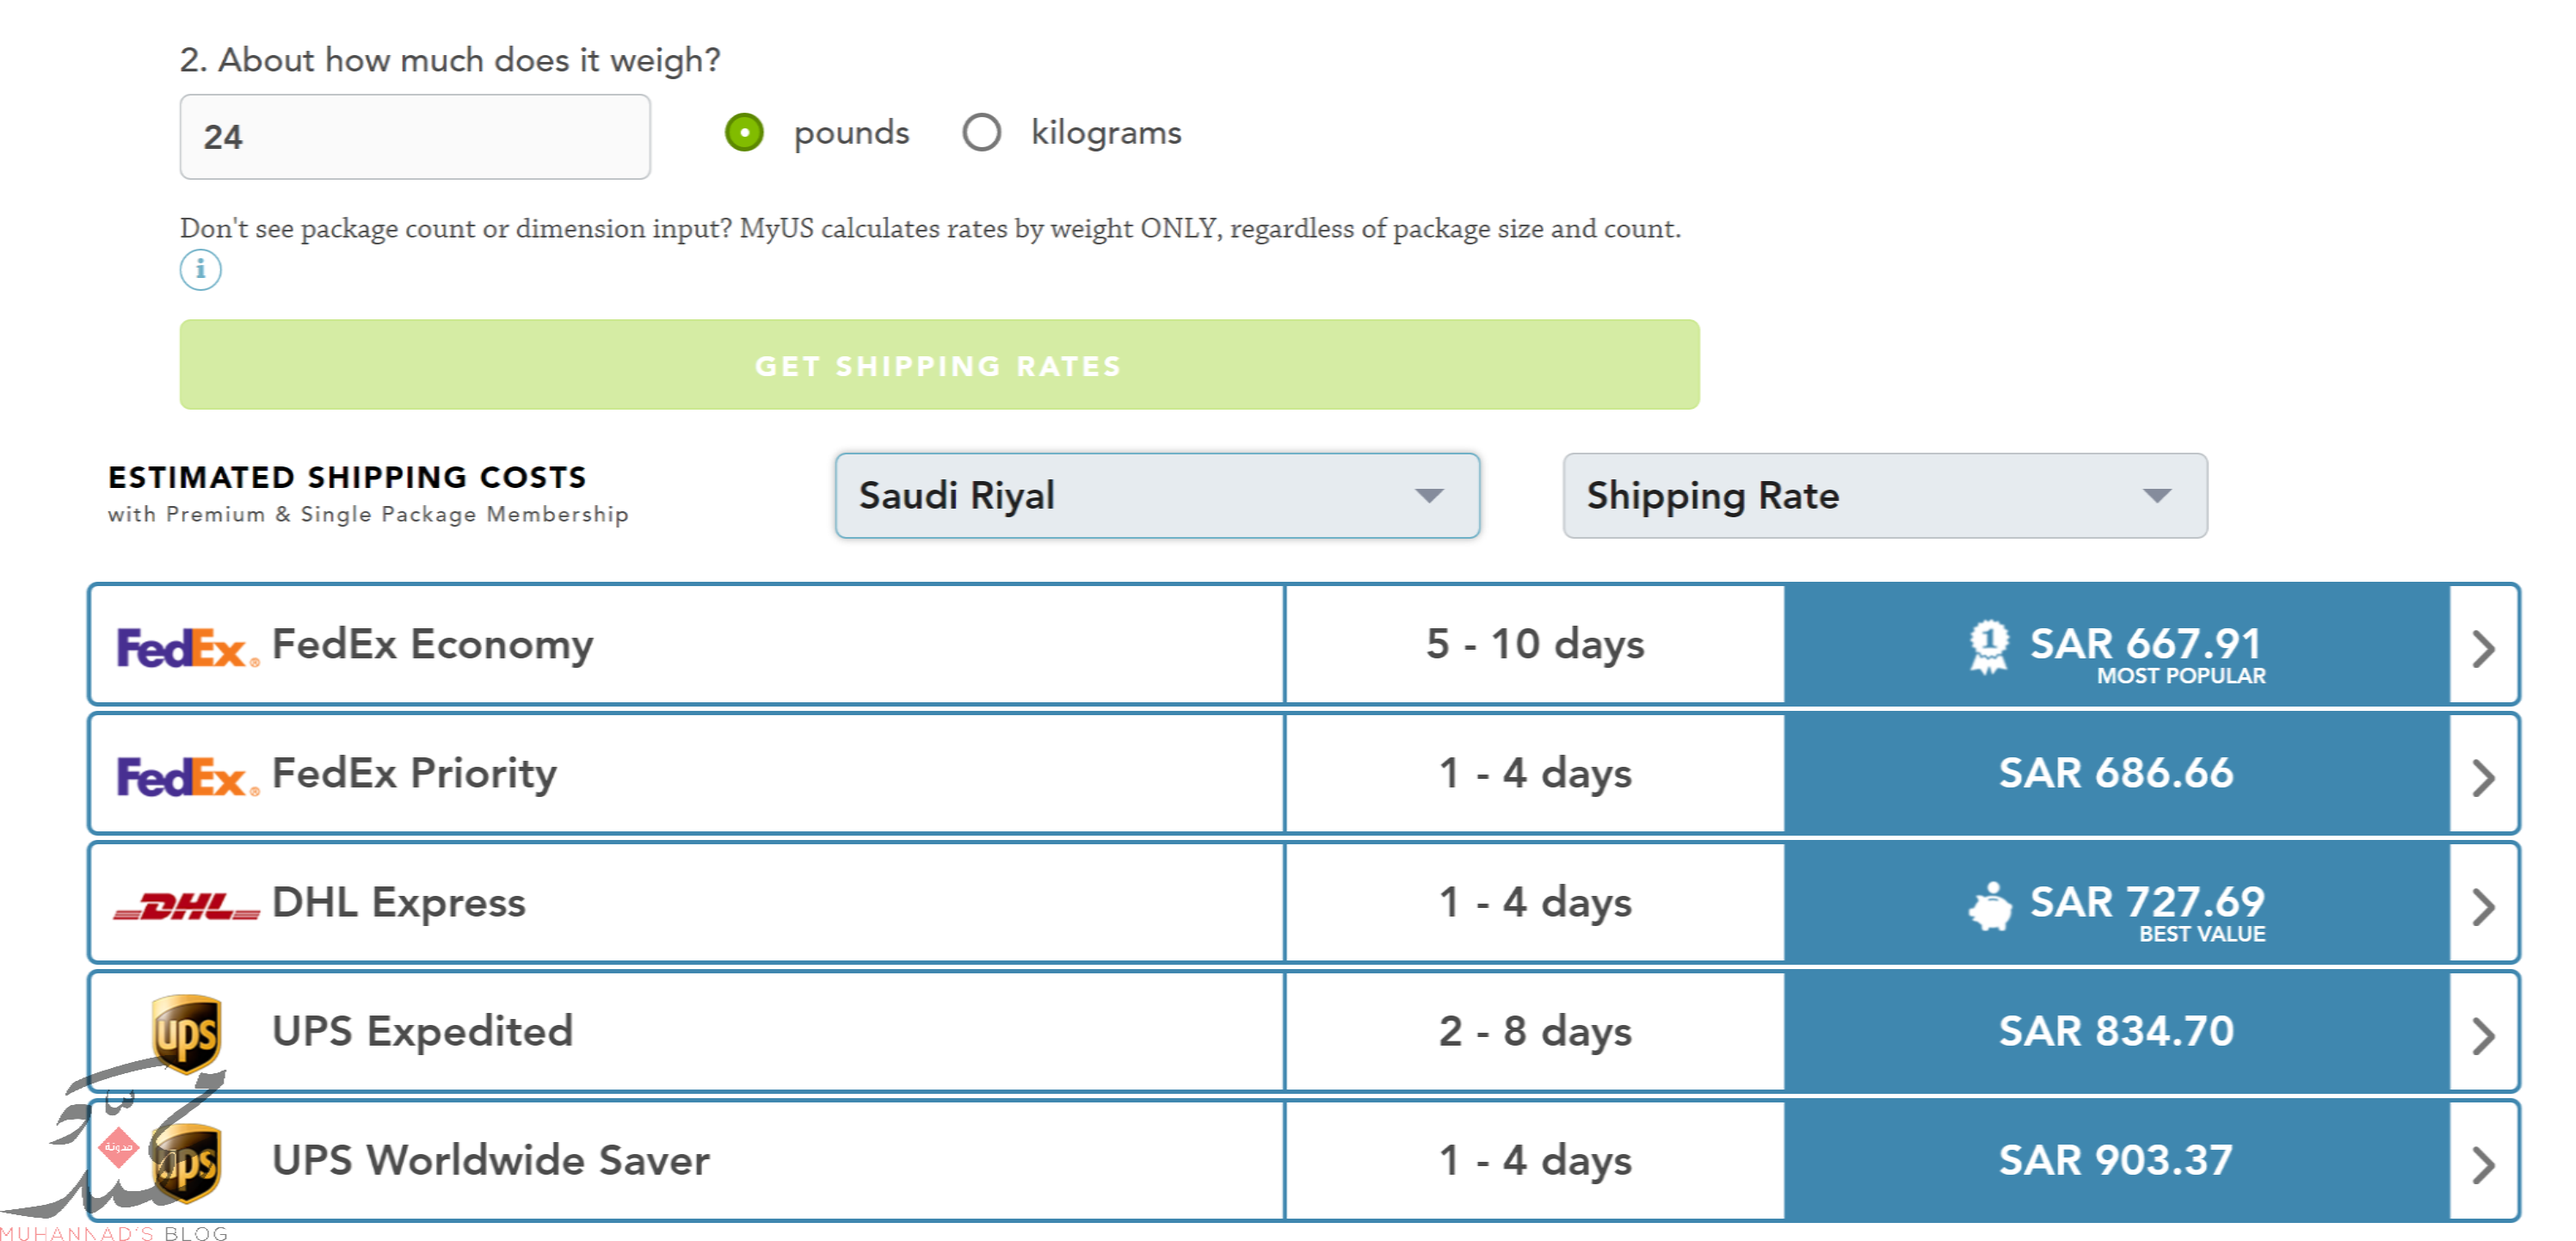Select the UPS Worldwide Saver SAR 903.37 price
The image size is (2576, 1241).
(x=2116, y=1160)
